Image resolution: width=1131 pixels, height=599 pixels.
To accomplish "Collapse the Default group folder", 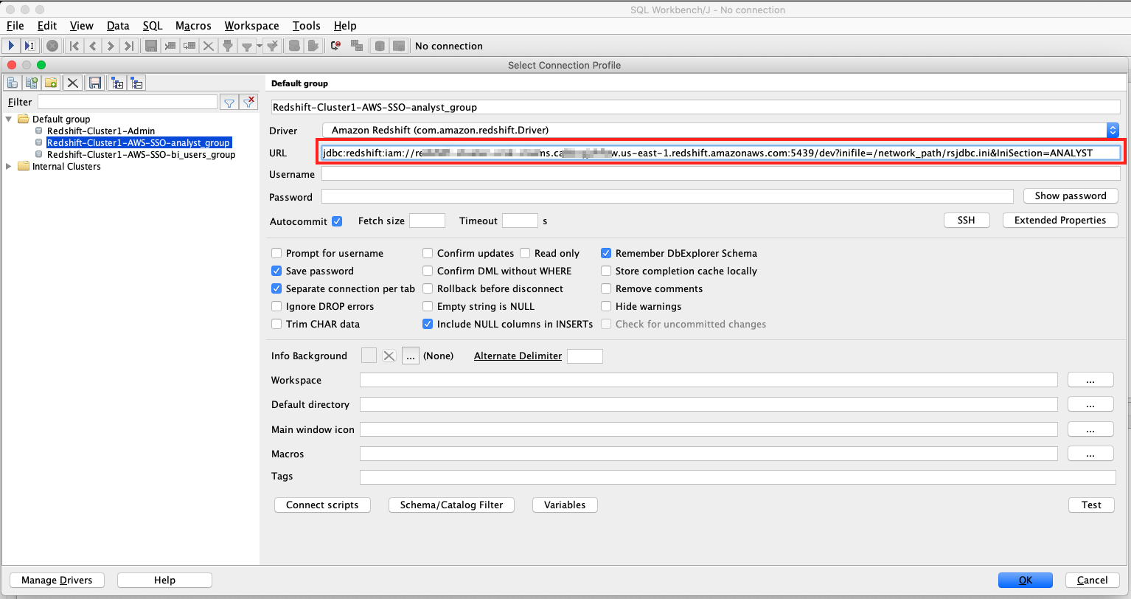I will coord(9,119).
